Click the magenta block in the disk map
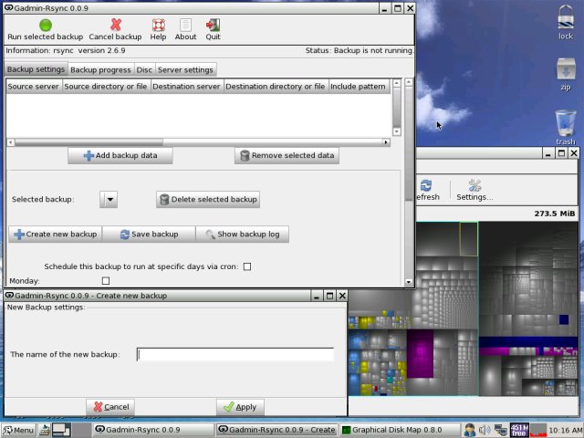Screen dimensions: 584x438 420,351
